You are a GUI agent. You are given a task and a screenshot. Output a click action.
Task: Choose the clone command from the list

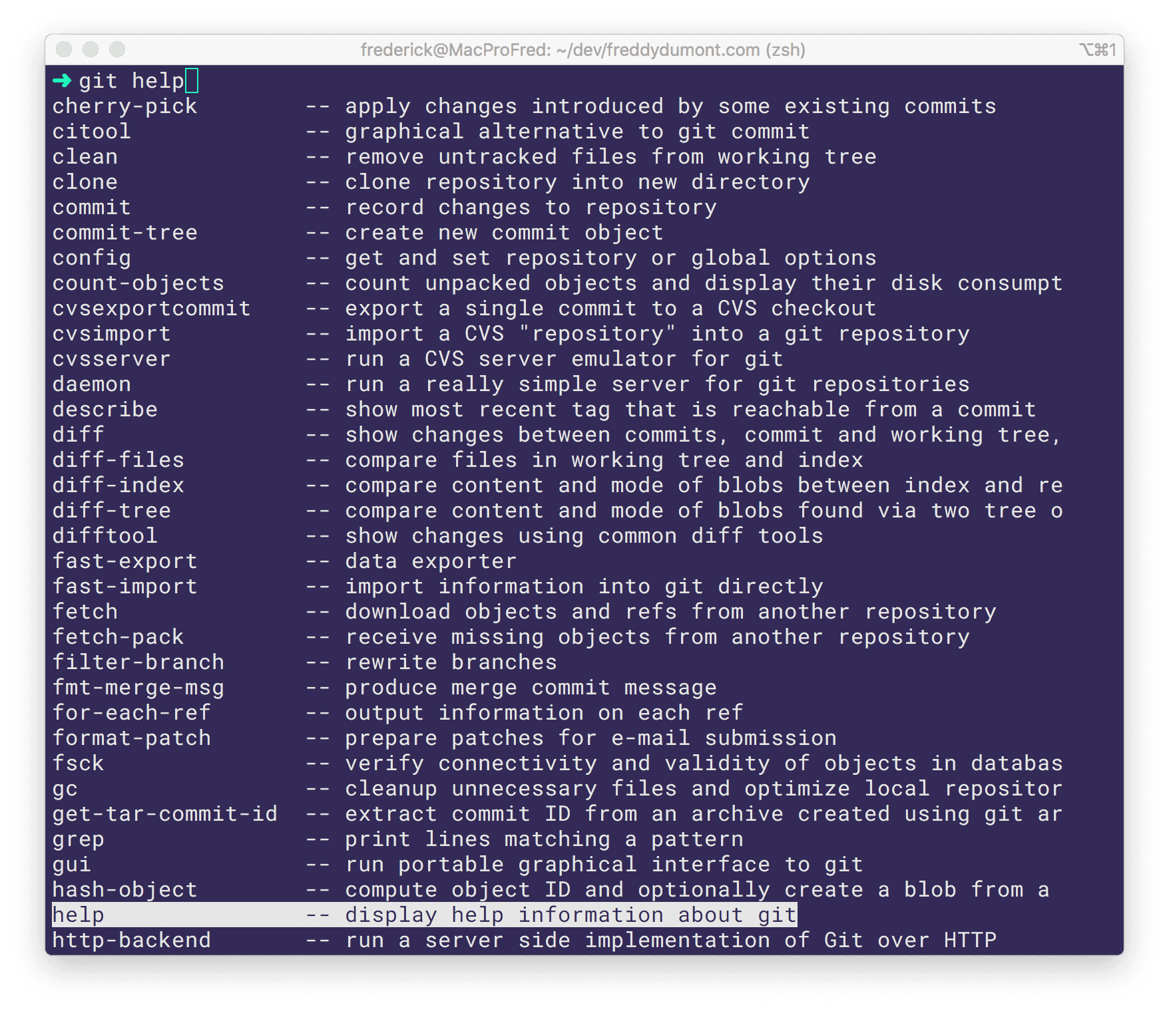(x=85, y=182)
